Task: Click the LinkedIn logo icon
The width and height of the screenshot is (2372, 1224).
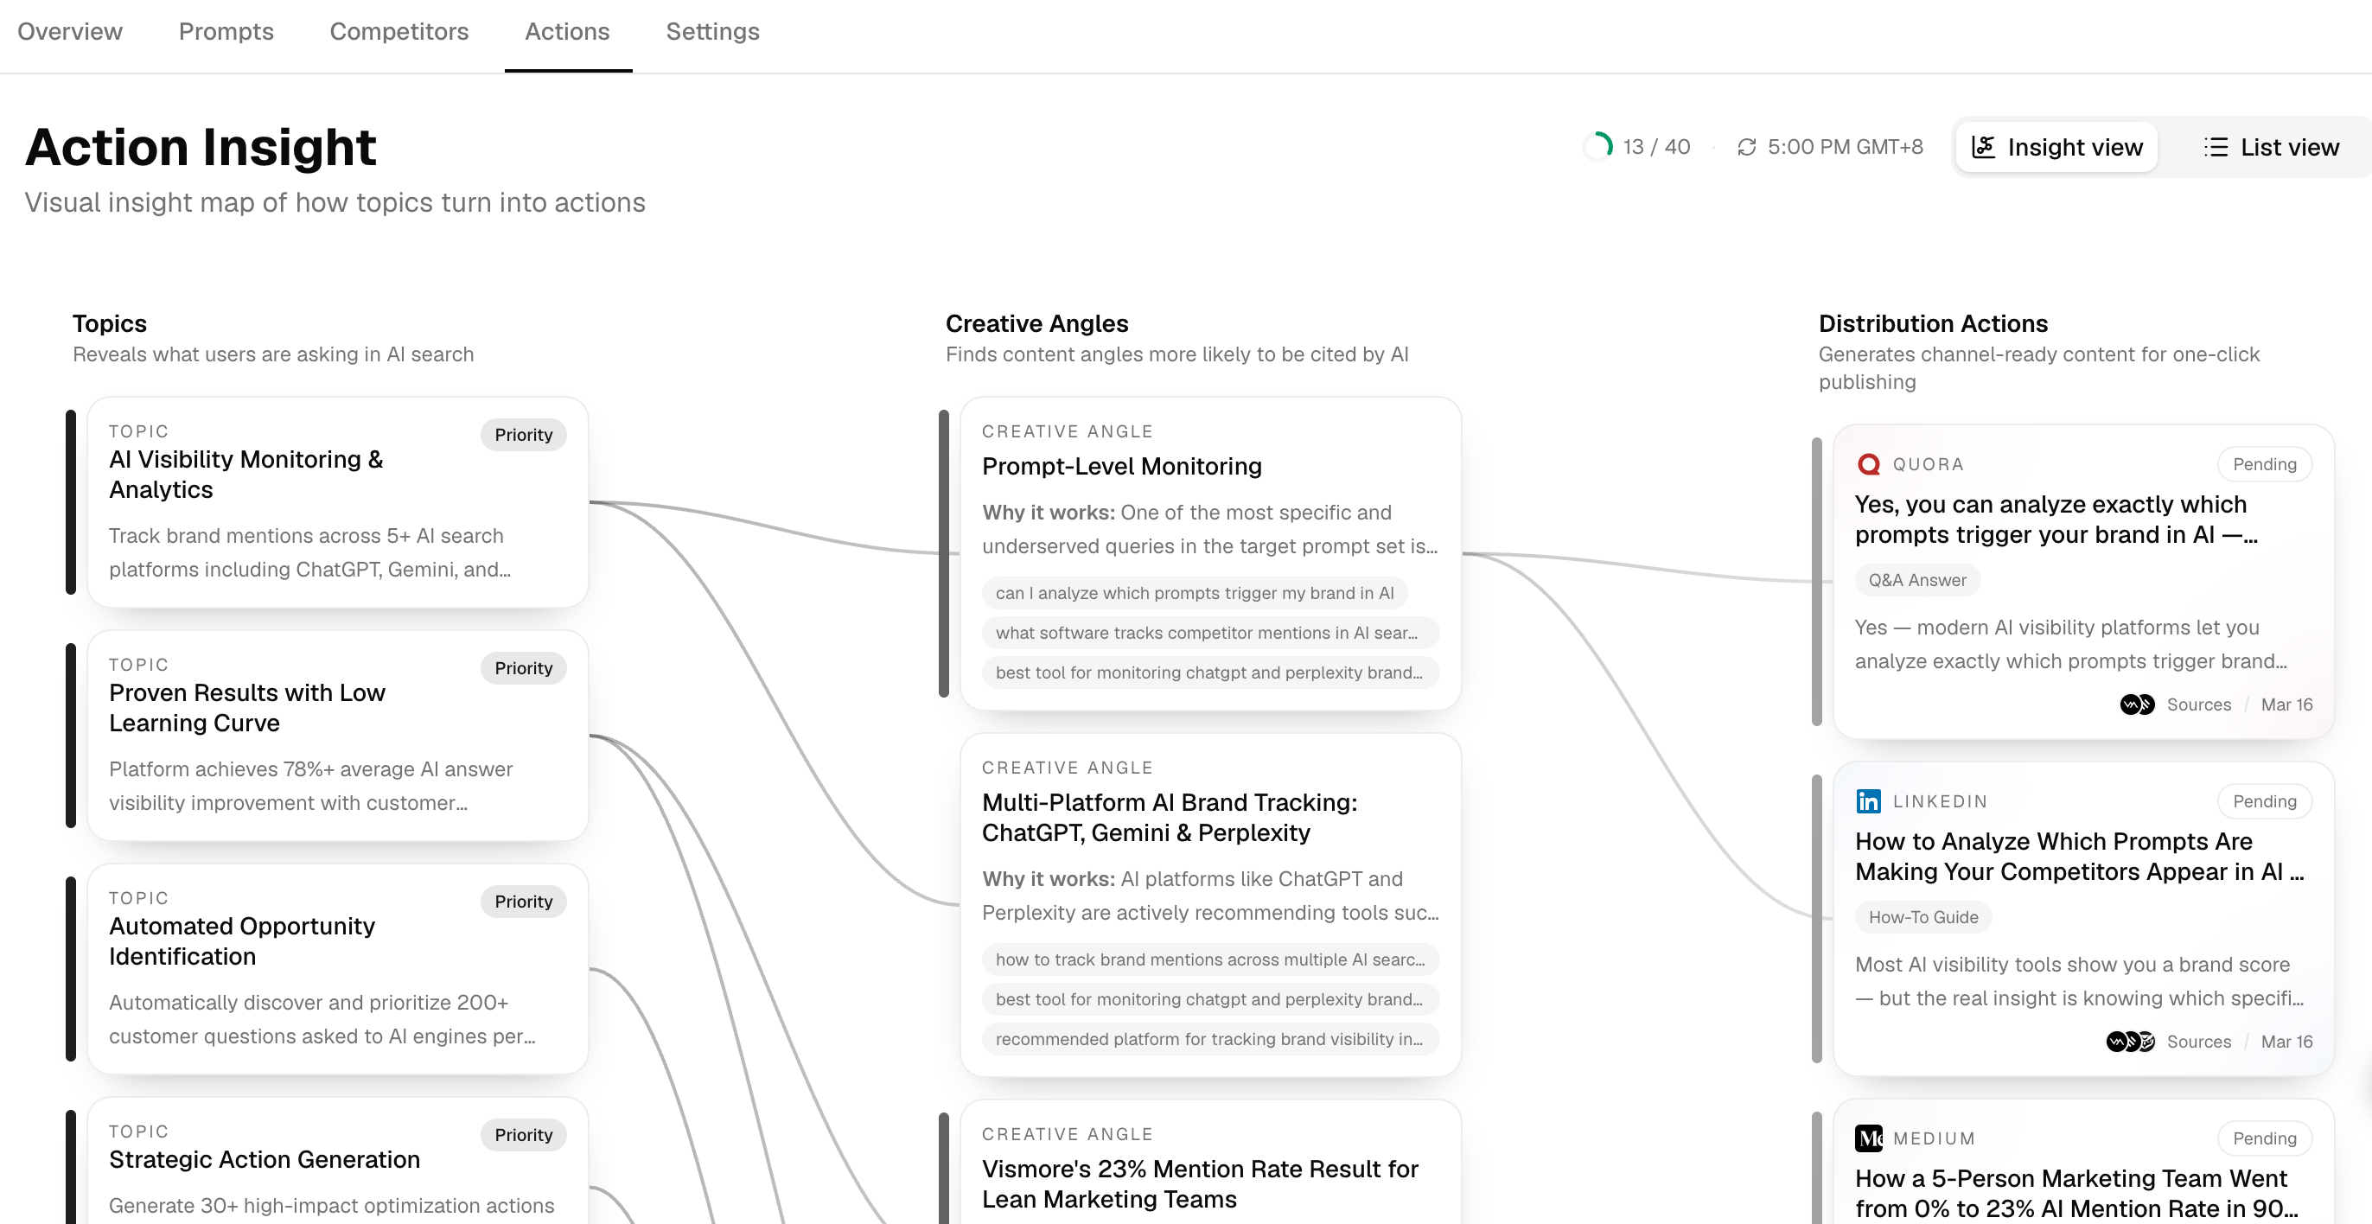Action: click(1868, 801)
